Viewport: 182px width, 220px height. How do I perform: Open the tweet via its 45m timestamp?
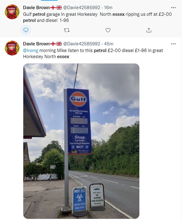pos(109,44)
